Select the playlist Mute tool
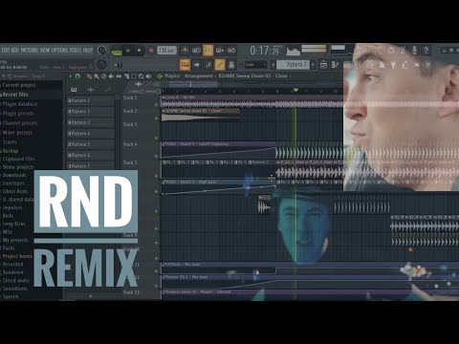Image resolution: width=459 pixels, height=344 pixels. [x=111, y=76]
